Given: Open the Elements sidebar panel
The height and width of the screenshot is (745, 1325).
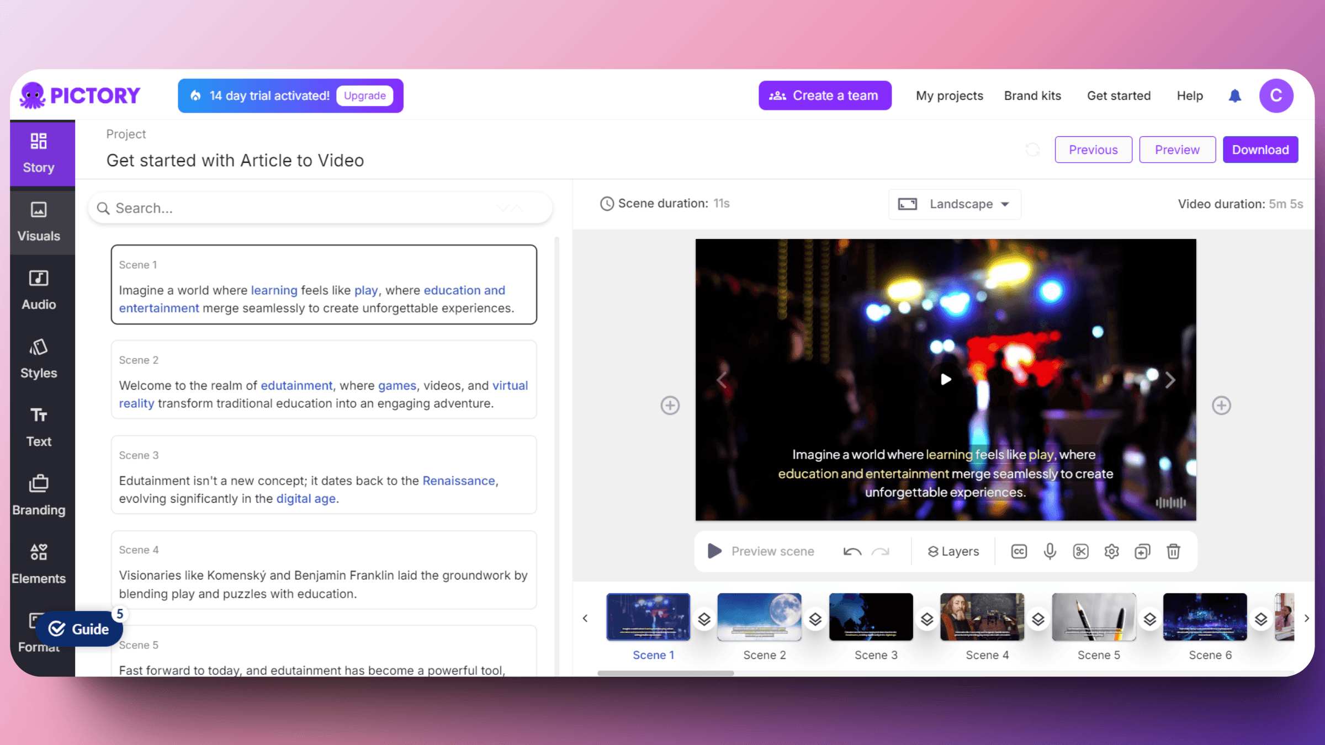Looking at the screenshot, I should point(39,564).
